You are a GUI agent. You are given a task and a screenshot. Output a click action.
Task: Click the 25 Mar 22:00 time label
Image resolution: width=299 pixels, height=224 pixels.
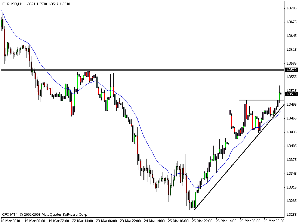coord(203,220)
